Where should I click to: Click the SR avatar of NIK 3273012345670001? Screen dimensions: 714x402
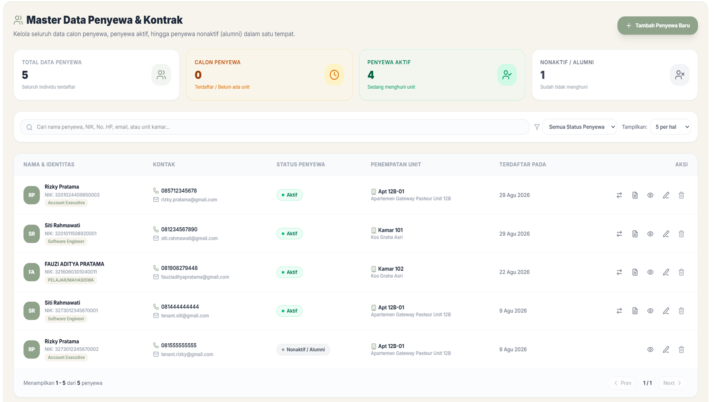pyautogui.click(x=32, y=311)
